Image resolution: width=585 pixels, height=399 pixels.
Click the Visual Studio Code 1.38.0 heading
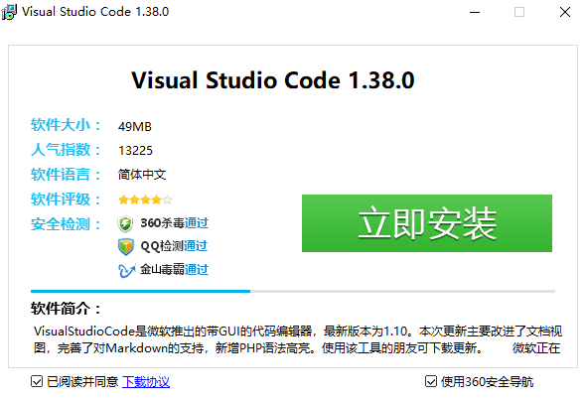[x=273, y=80]
